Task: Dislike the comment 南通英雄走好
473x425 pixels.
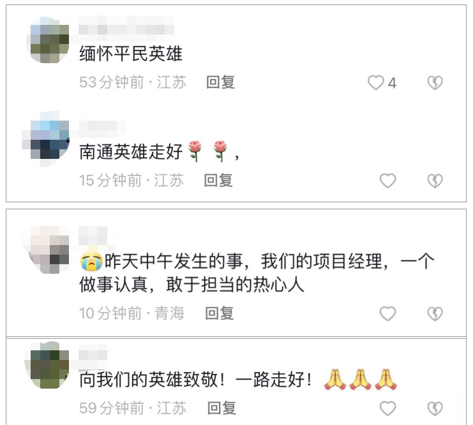Action: [x=435, y=181]
